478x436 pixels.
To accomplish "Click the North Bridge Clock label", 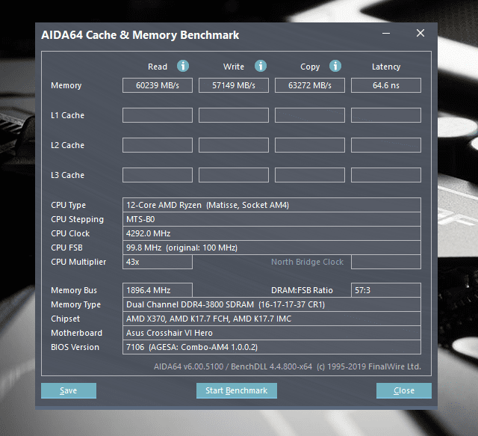I will tap(307, 262).
